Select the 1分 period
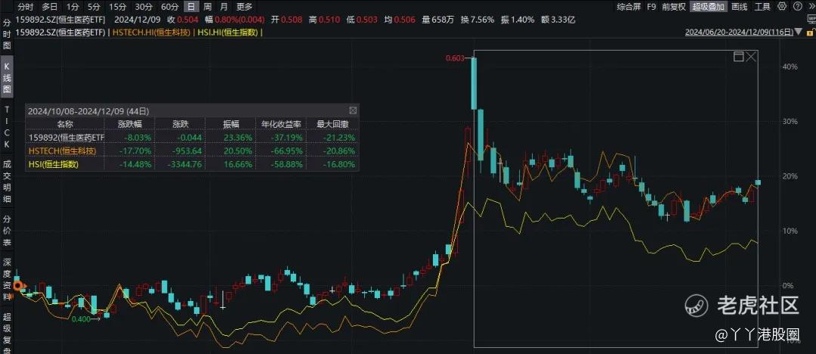 tap(73, 7)
